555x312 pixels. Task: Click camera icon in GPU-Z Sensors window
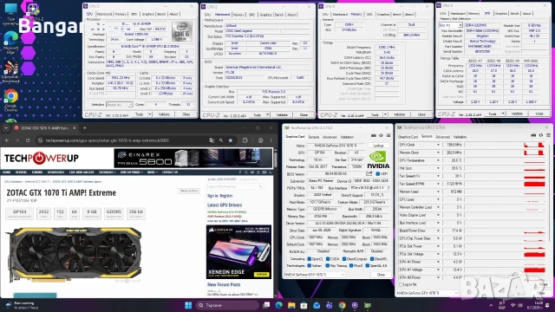533,135
